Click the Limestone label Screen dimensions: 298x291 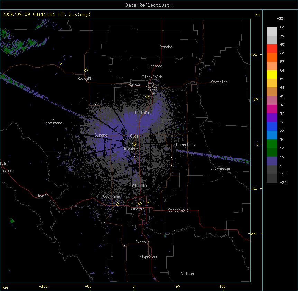53,123
